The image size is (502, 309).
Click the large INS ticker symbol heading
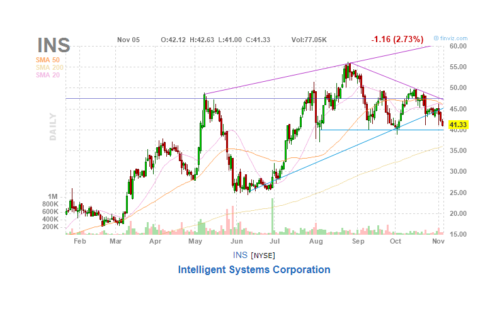pyautogui.click(x=54, y=45)
